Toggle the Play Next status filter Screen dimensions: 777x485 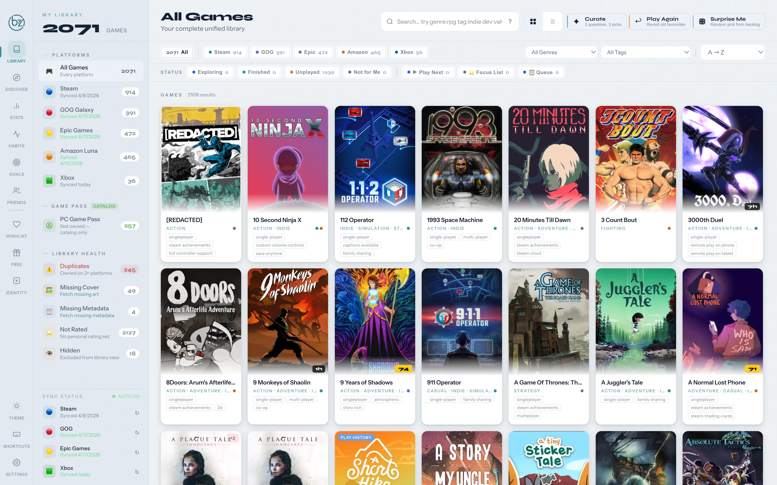point(428,72)
